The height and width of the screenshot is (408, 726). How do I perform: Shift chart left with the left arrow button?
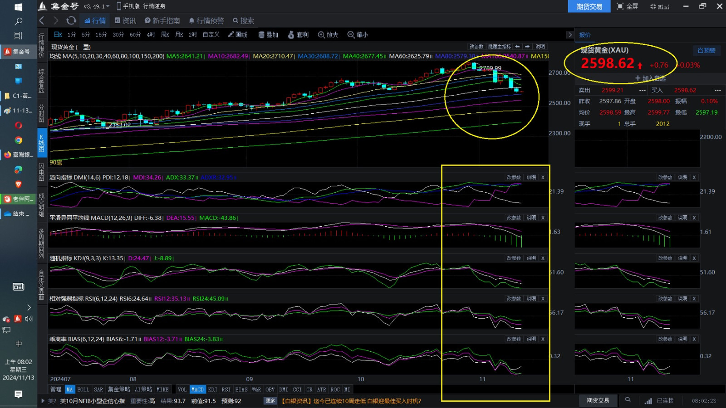pyautogui.click(x=517, y=47)
